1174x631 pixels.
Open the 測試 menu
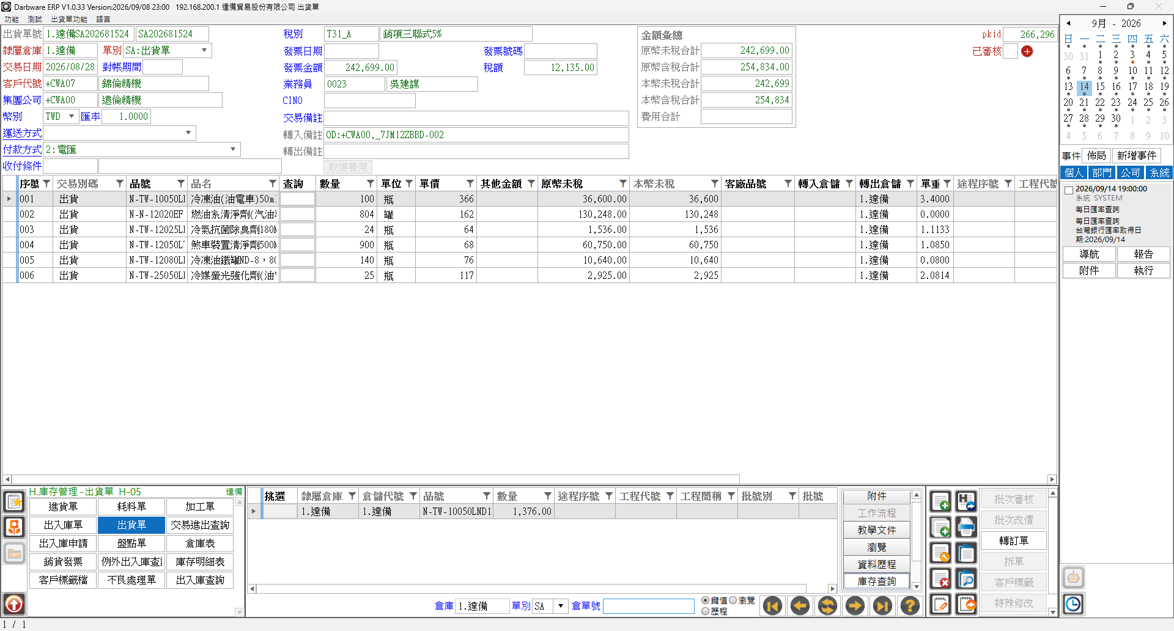point(35,20)
